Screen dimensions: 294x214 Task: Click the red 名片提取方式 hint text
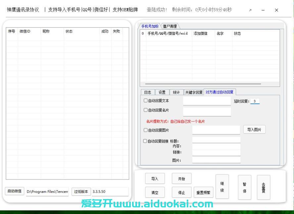click(x=175, y=121)
